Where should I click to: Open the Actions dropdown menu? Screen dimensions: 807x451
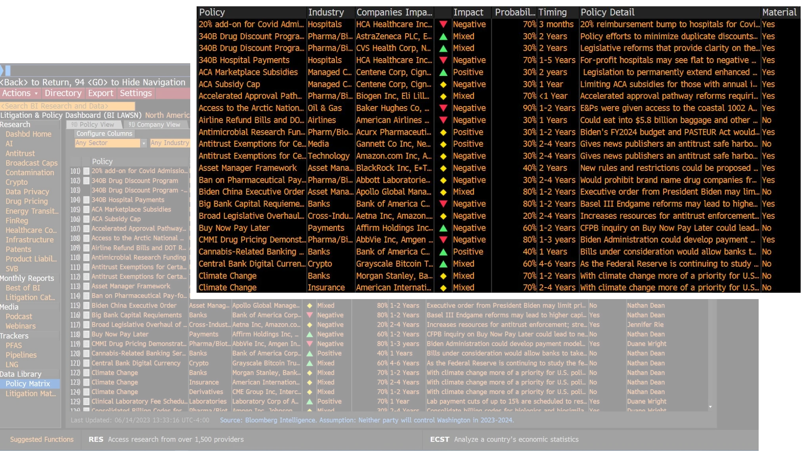pos(20,93)
